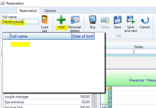Screen dimensions: 156x108
Task: Select the Spa entrance service row
Action: click(48, 102)
